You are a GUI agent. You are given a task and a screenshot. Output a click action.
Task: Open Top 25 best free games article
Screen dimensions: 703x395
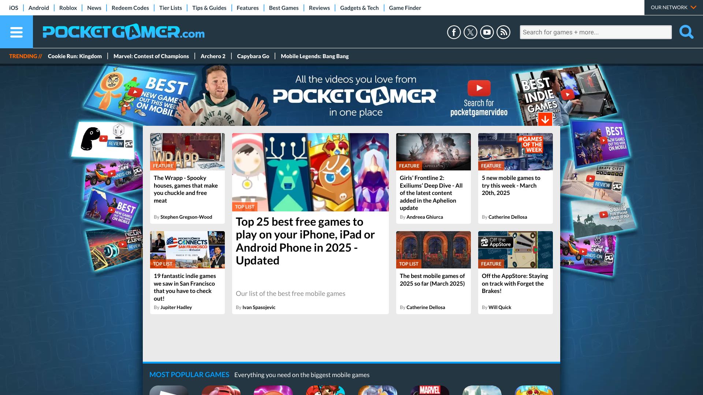305,241
